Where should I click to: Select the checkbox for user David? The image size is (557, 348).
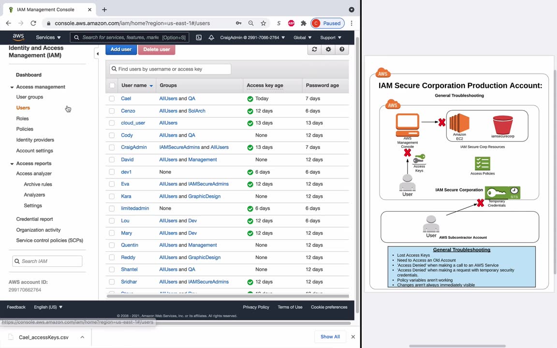click(x=112, y=160)
